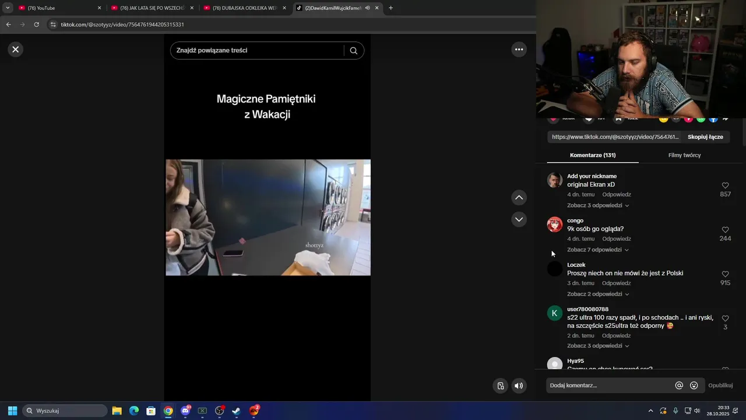Viewport: 746px width, 420px height.
Task: Reload the TikTok page
Action: click(36, 24)
